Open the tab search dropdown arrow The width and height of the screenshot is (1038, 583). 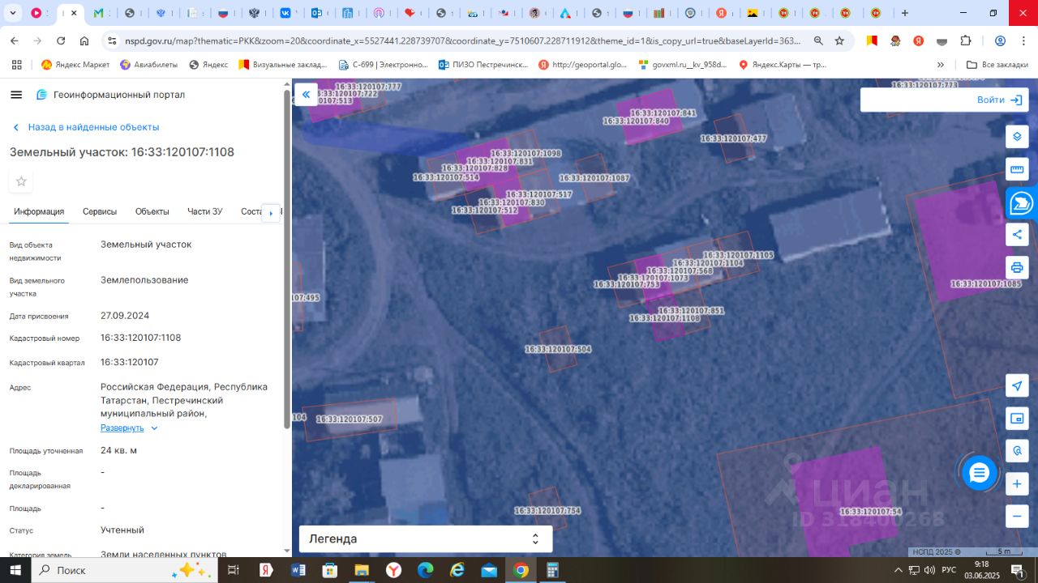13,13
